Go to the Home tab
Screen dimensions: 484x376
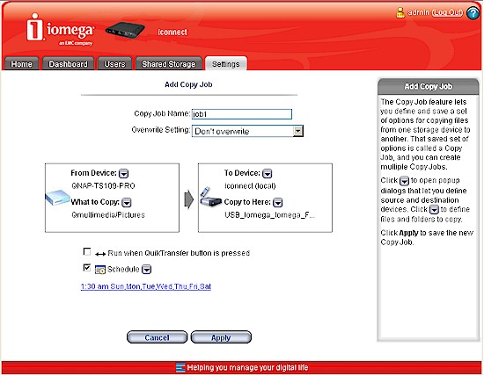pyautogui.click(x=21, y=64)
